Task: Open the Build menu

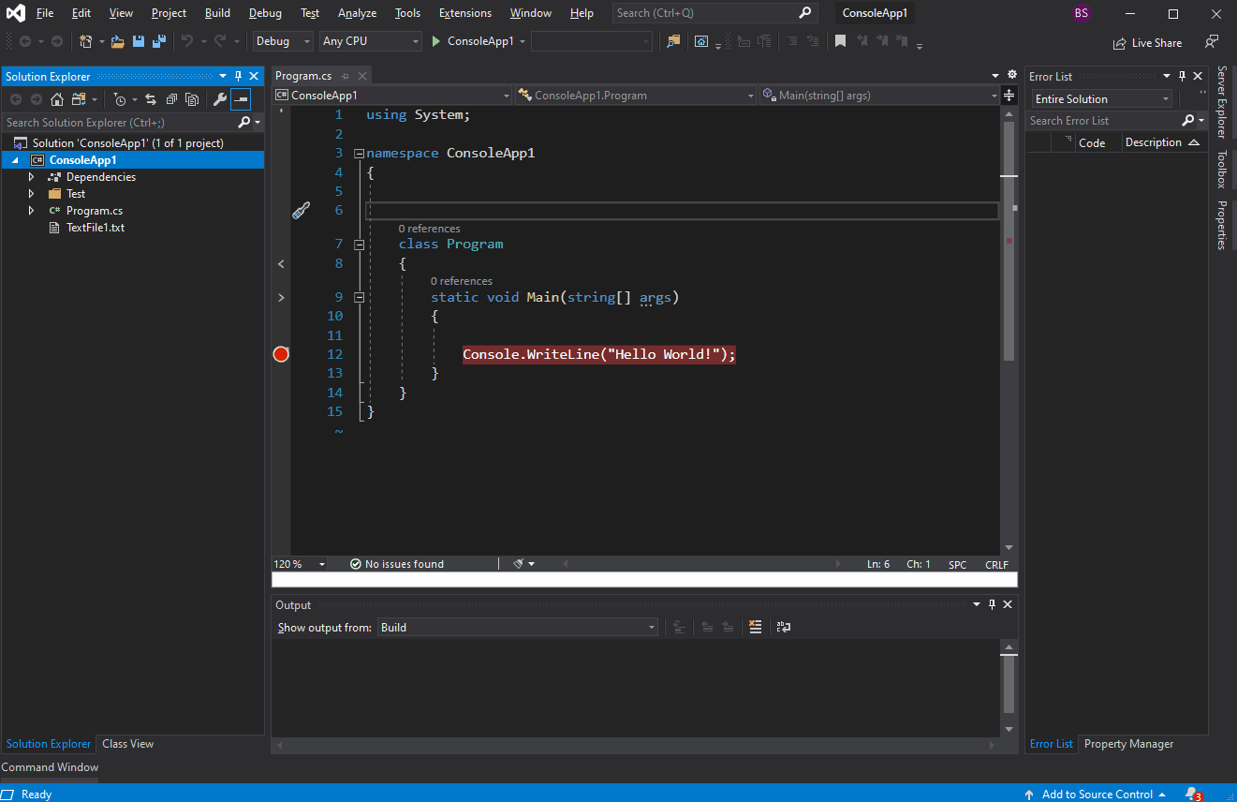Action: pos(217,13)
